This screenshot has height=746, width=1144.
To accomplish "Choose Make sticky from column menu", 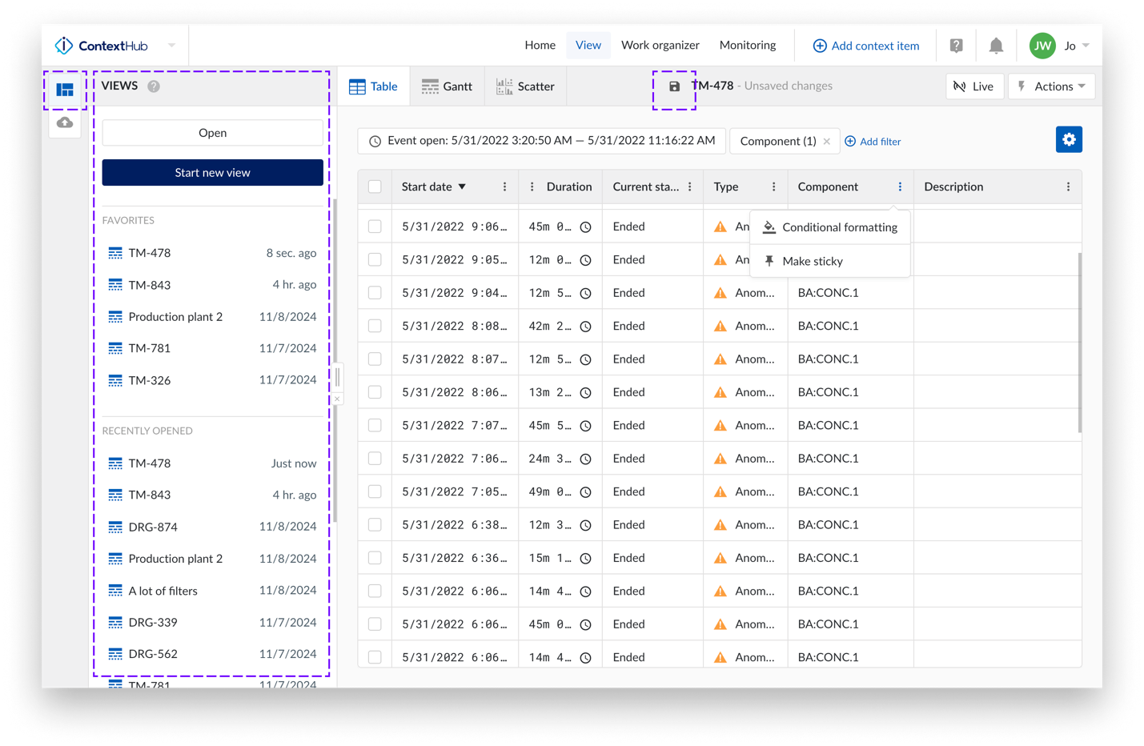I will 812,261.
